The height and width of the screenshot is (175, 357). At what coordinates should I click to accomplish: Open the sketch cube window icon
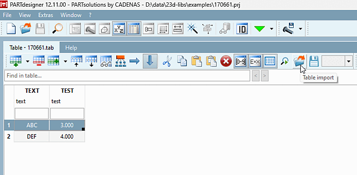pos(104,29)
